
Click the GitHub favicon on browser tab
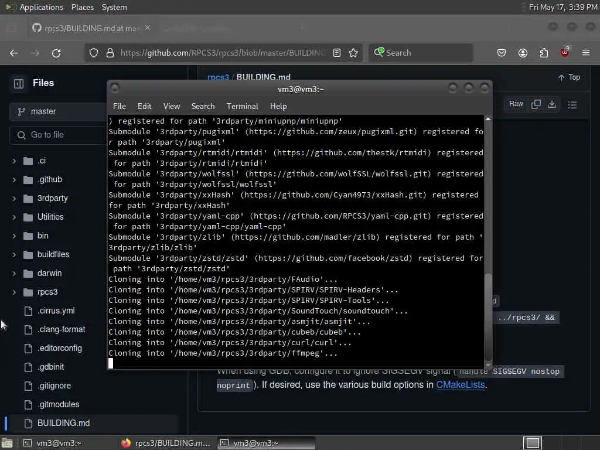37,28
